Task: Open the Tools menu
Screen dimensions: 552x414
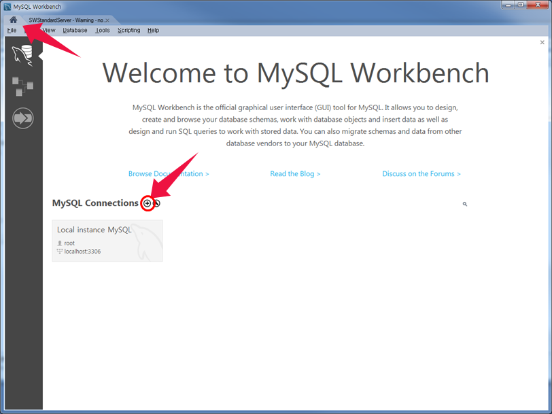Action: (x=103, y=31)
